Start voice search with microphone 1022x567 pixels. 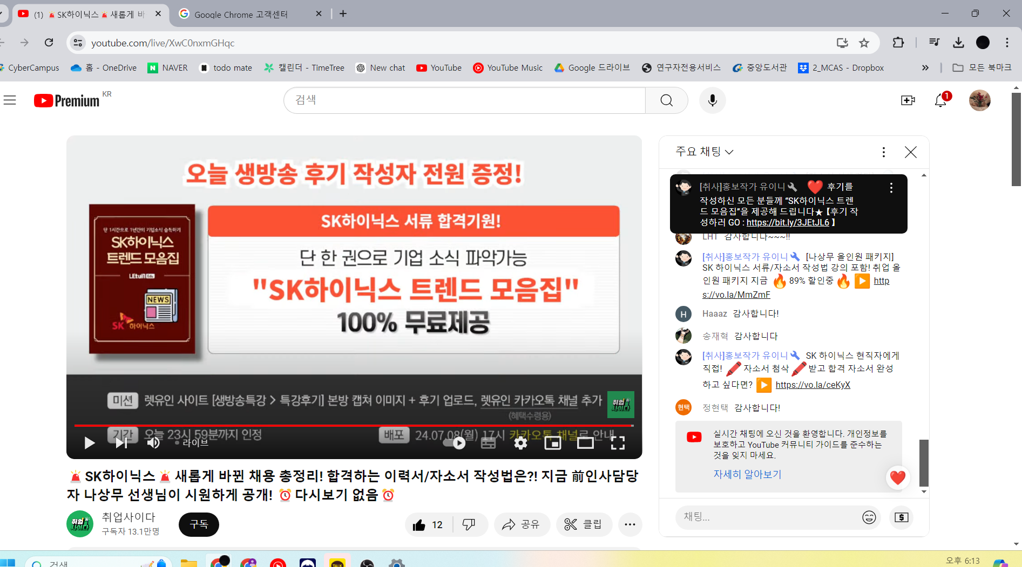point(713,100)
